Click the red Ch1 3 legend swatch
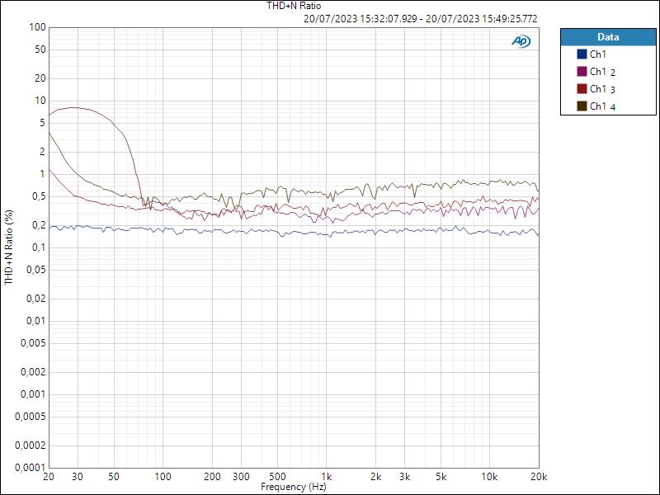660x495 pixels. point(582,89)
